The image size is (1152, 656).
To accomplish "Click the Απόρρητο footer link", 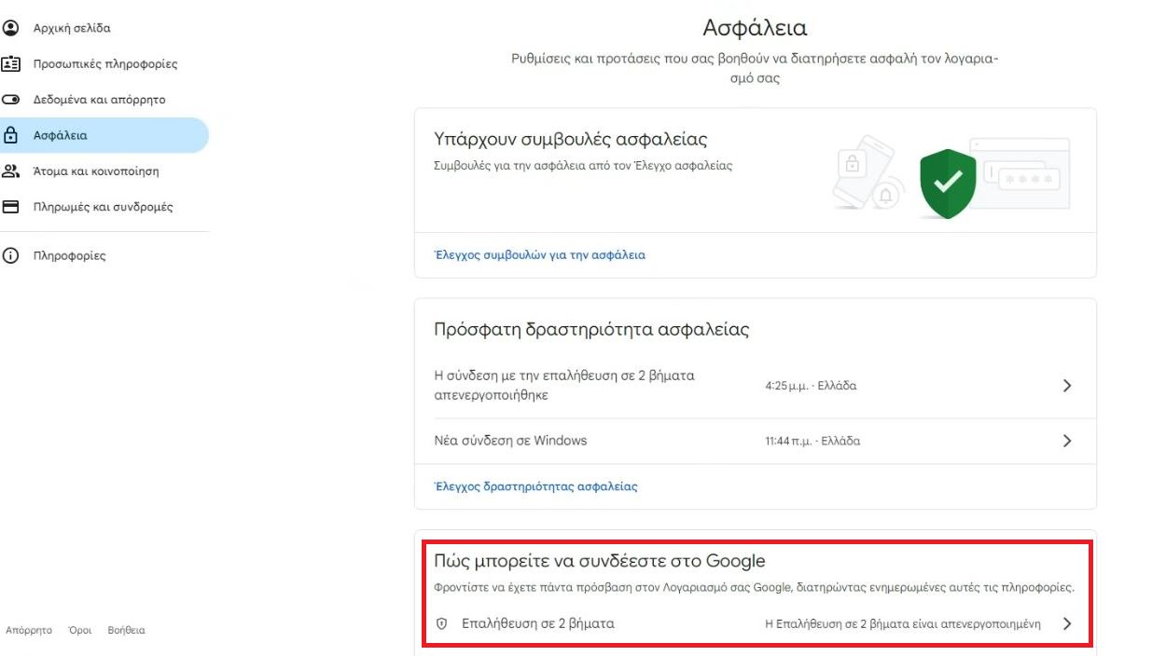I will tap(29, 630).
